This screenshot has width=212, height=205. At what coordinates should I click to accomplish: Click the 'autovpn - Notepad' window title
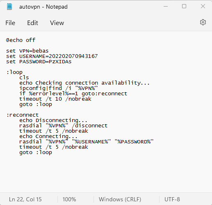(x=43, y=7)
